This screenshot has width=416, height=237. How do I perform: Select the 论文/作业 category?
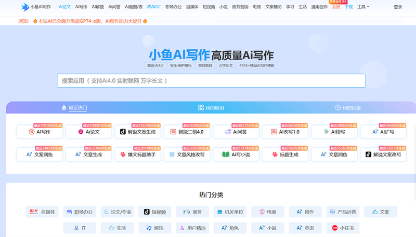(x=118, y=212)
